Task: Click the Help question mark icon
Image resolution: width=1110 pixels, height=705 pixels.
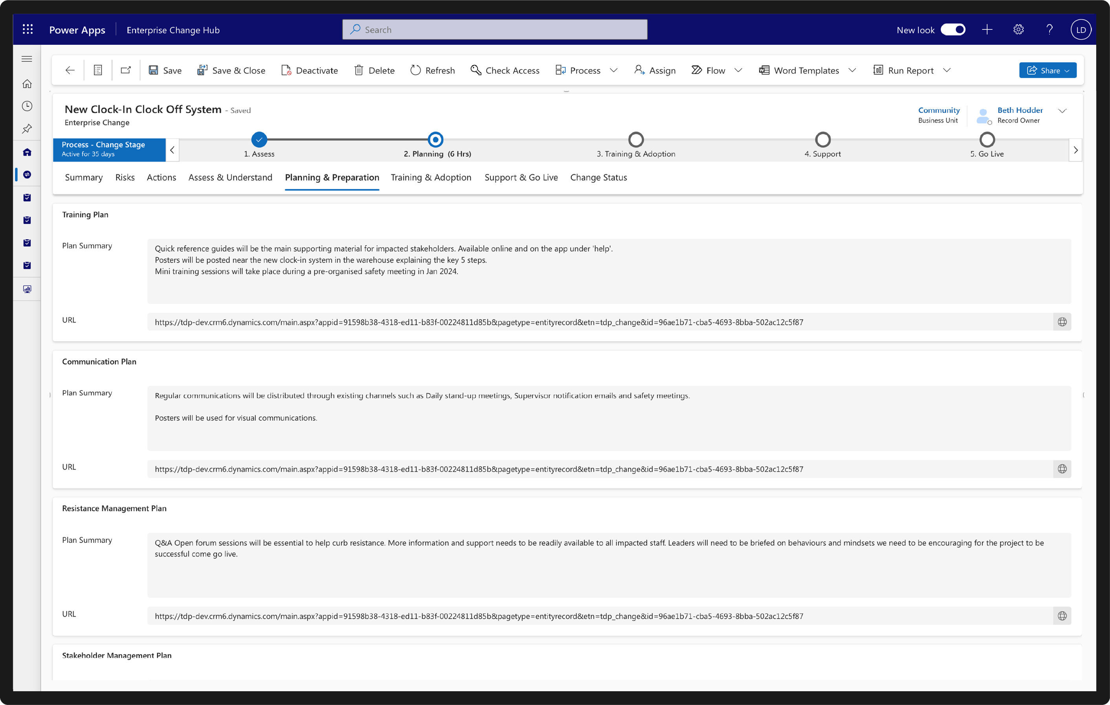Action: [1049, 29]
